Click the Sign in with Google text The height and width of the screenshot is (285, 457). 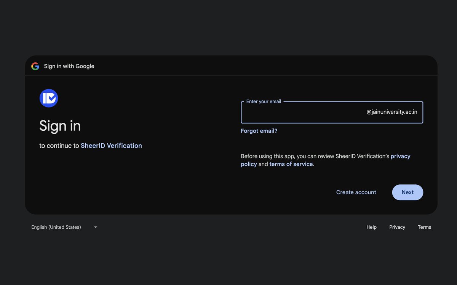(x=69, y=66)
